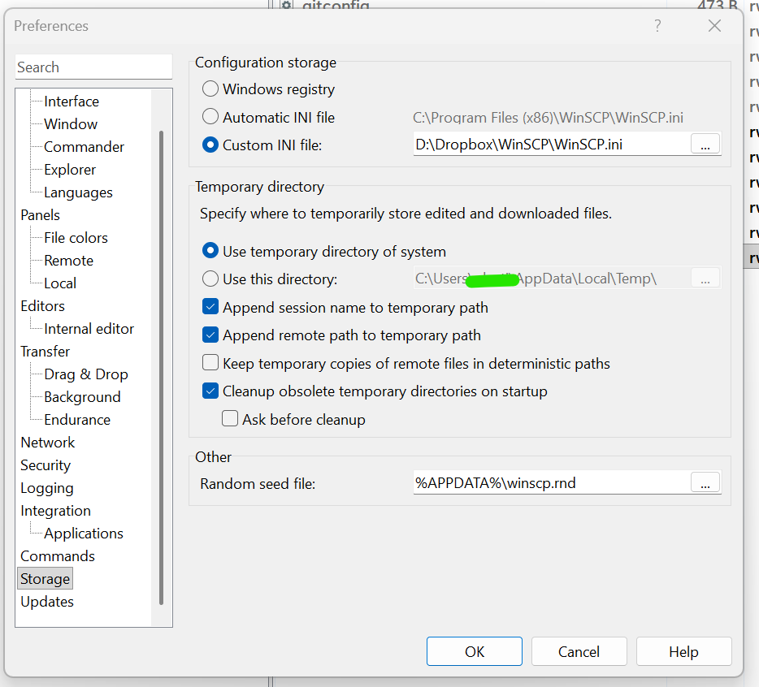Click the Cancel button

click(x=579, y=652)
